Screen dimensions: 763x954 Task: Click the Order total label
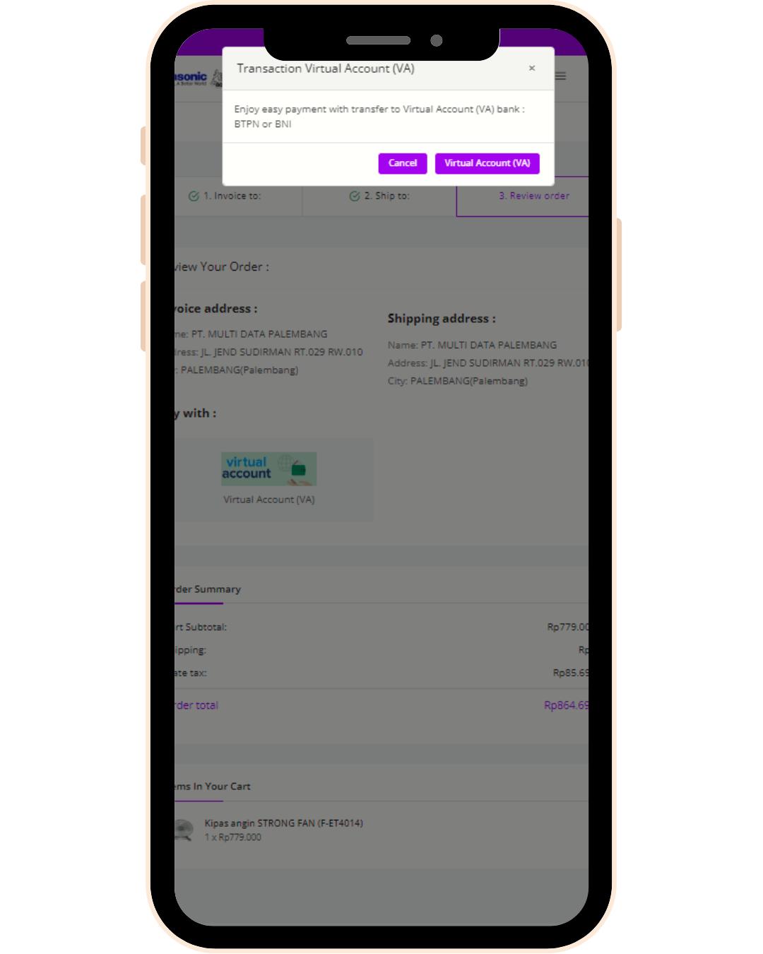point(196,705)
